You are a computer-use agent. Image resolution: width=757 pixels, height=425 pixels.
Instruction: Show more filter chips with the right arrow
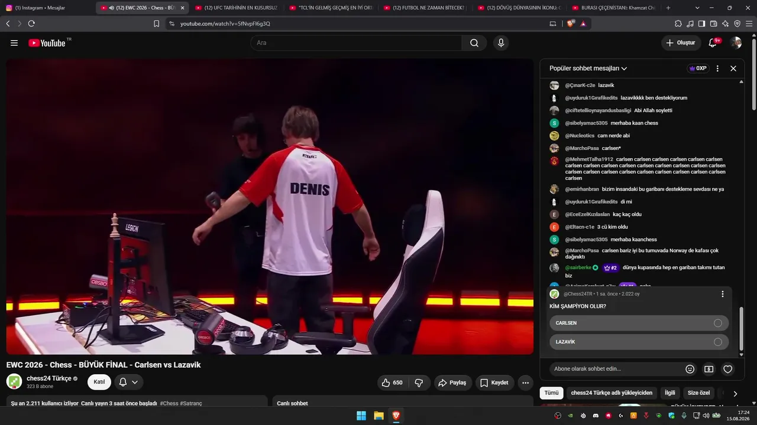[735, 393]
